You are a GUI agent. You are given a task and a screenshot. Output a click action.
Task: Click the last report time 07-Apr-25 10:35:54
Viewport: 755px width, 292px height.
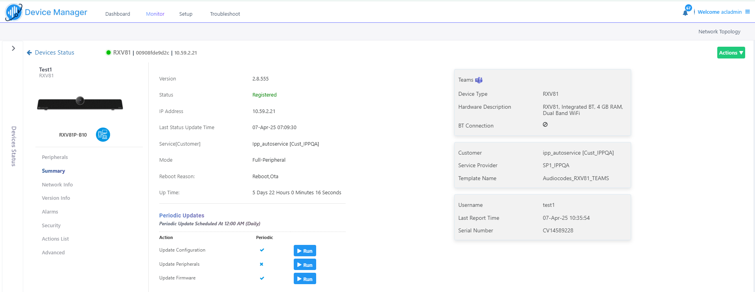(x=566, y=218)
